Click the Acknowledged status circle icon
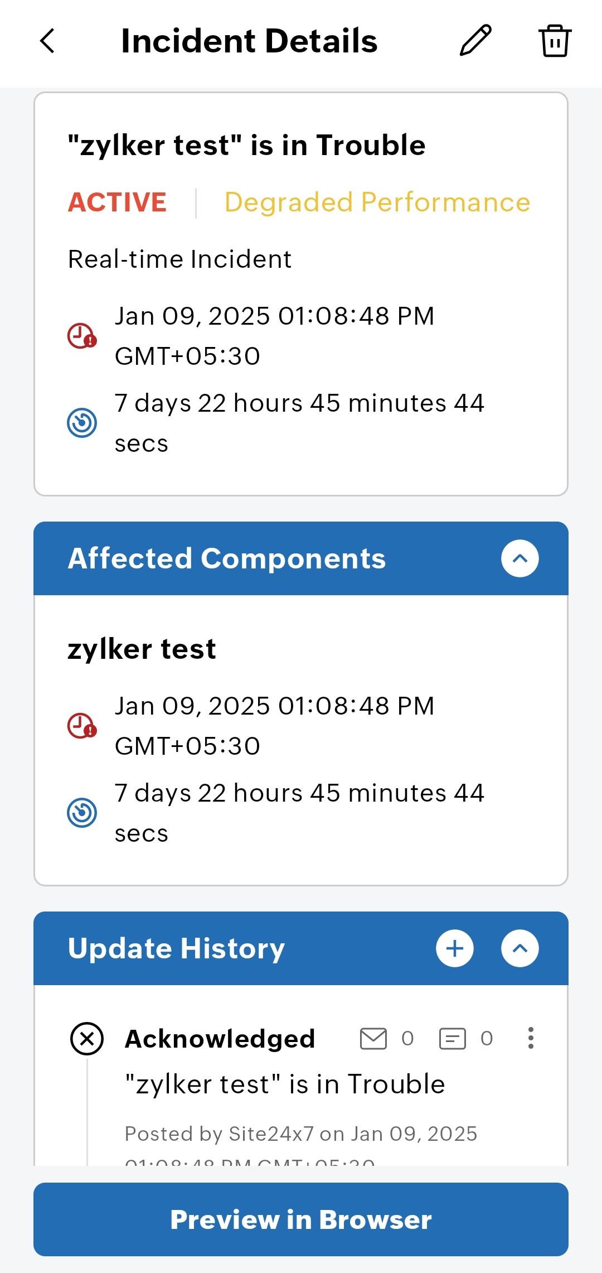The width and height of the screenshot is (602, 1273). point(87,1039)
